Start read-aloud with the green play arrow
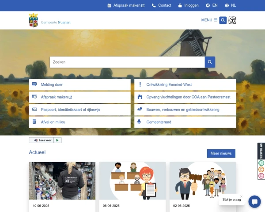Viewport: 265px width, 212px height. click(57, 140)
